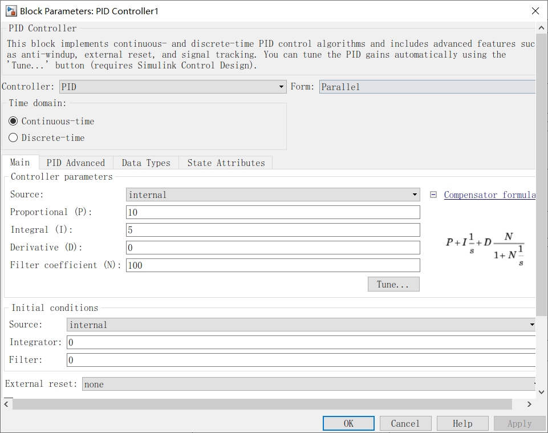The image size is (548, 433).
Task: Click the Help button
Action: [462, 423]
